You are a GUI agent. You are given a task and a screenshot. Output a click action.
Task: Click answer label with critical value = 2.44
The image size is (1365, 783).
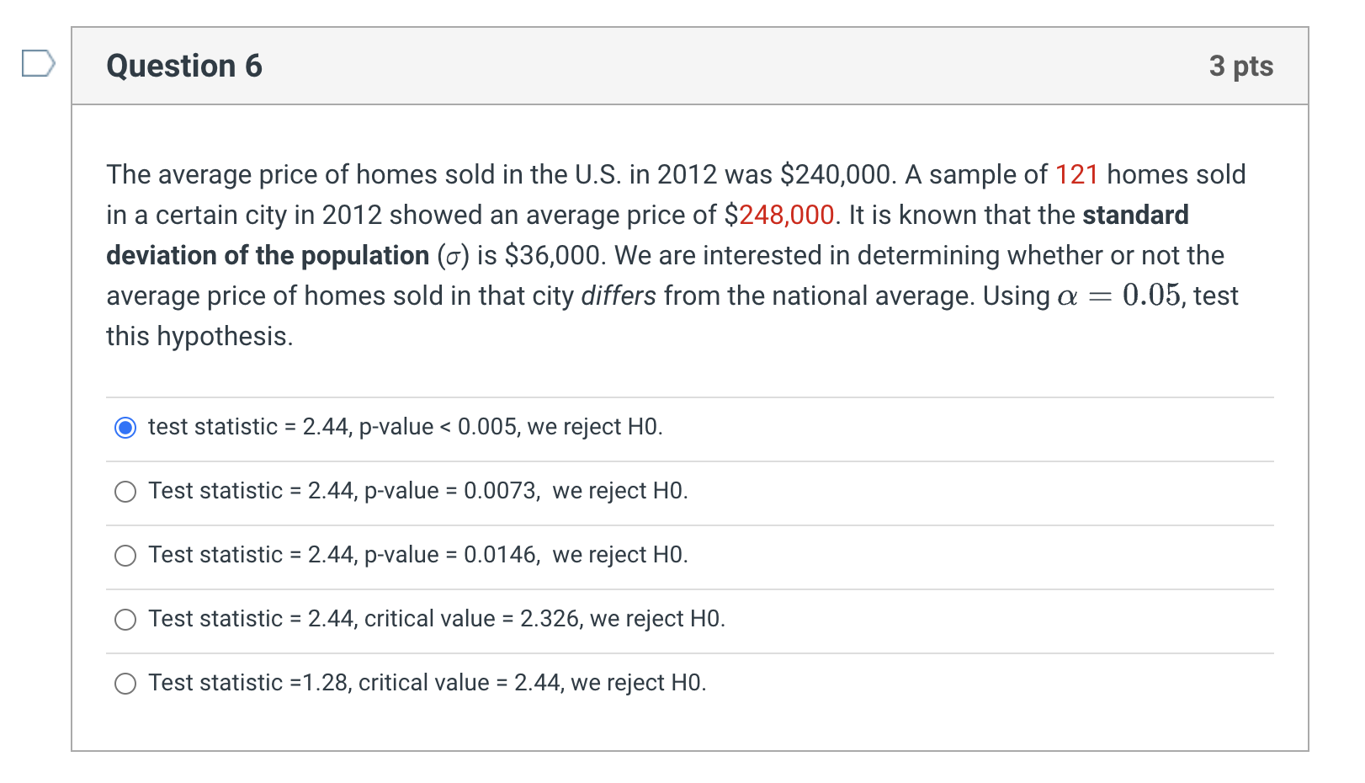click(428, 683)
